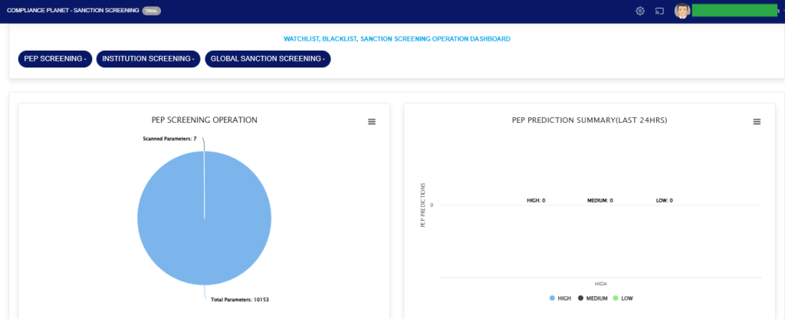Click the cast screen icon in header
Screen dimensions: 785x319
pos(659,11)
